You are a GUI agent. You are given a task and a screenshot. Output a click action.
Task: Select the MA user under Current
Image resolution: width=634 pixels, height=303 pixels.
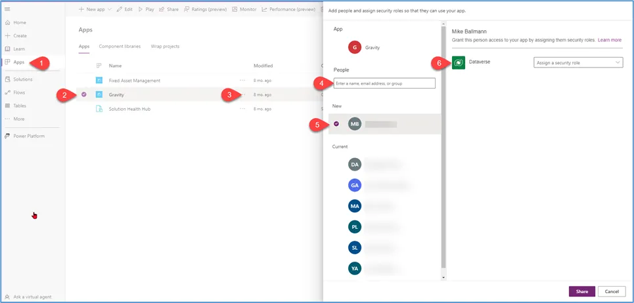point(355,206)
